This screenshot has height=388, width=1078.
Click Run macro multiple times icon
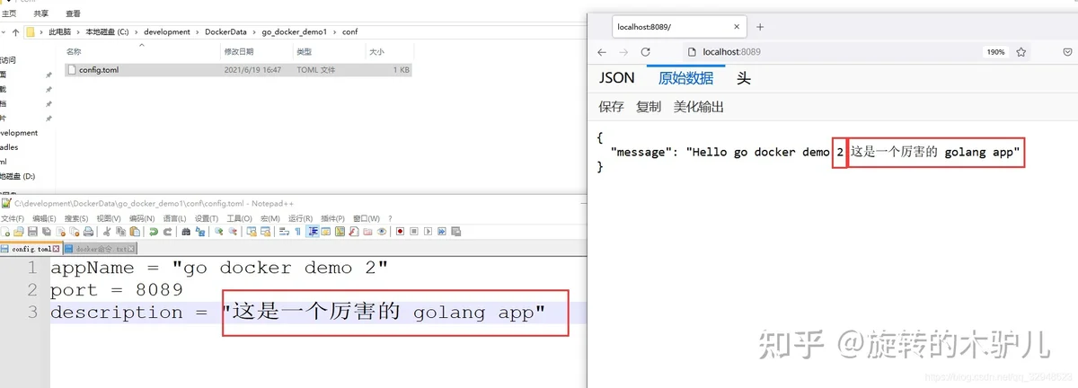point(442,231)
